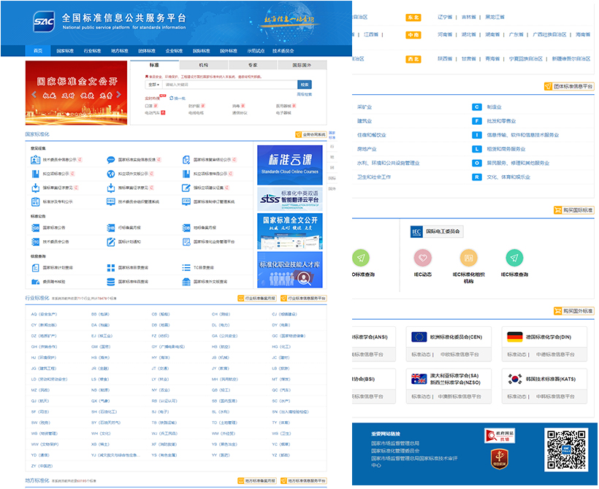Open the stss 智能翻译云平台 banner
The height and width of the screenshot is (489, 599).
pos(289,199)
